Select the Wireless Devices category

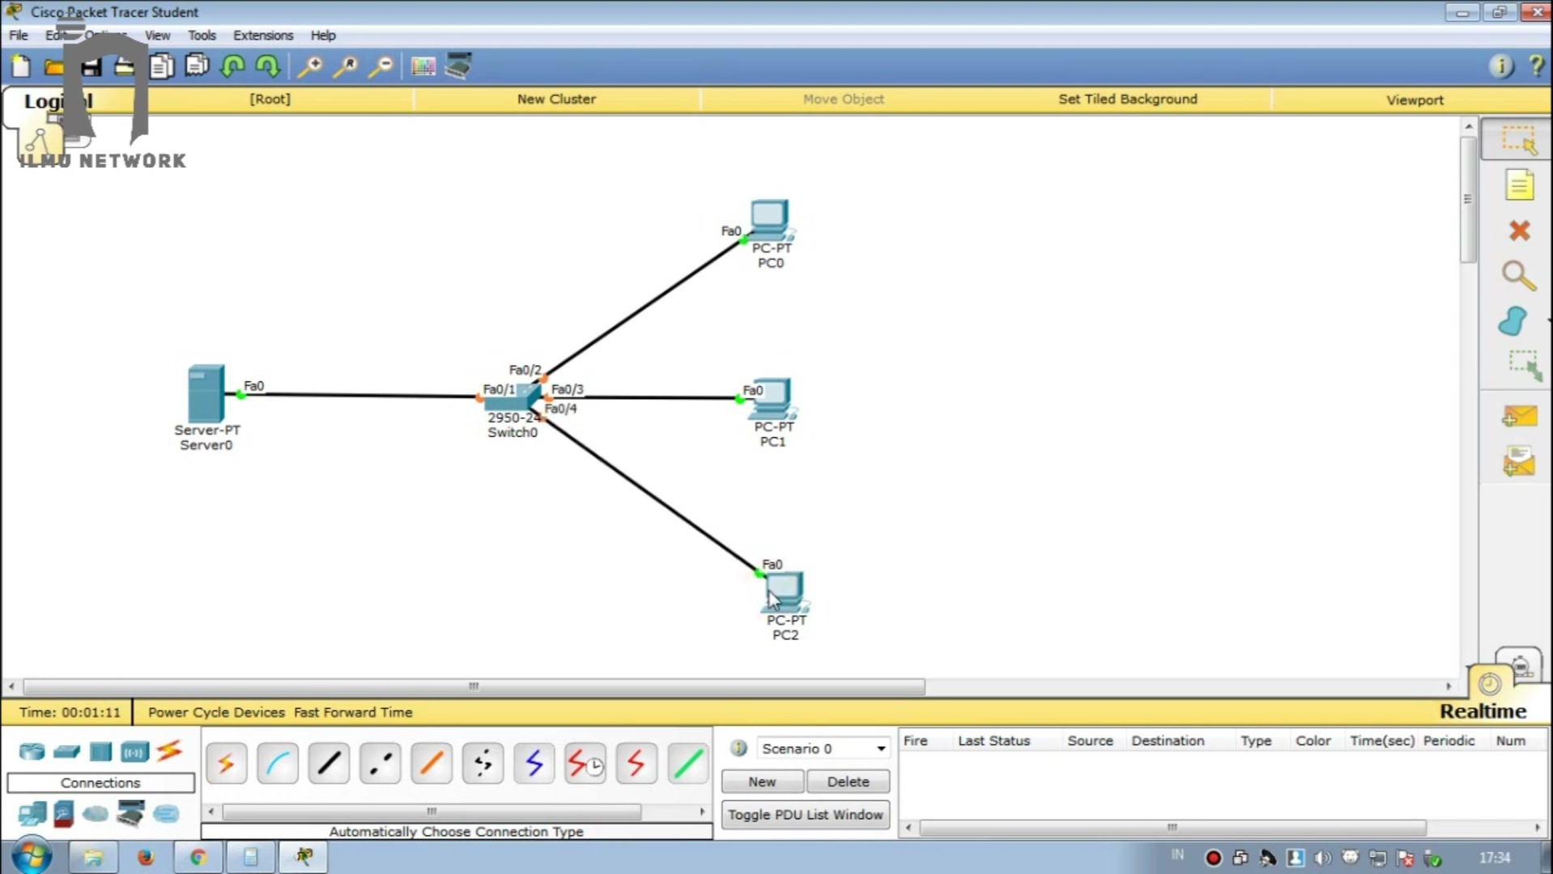tap(134, 751)
